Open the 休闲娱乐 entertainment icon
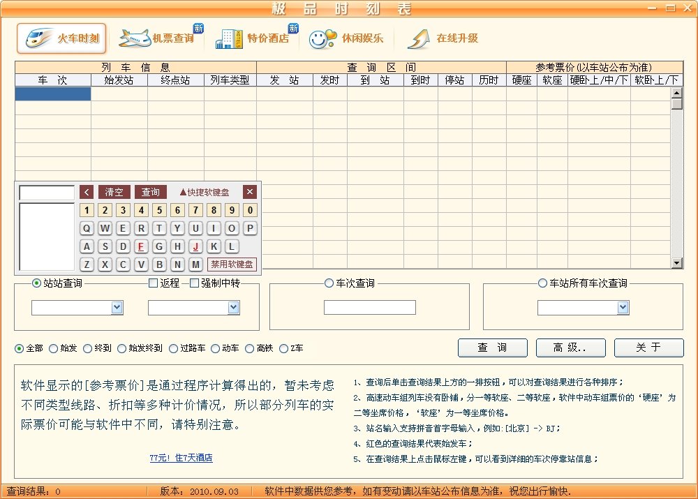The width and height of the screenshot is (698, 499). click(346, 38)
